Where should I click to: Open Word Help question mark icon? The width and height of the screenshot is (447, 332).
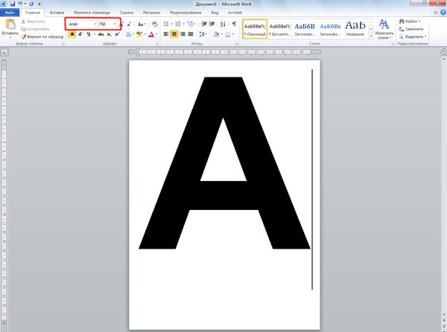(443, 12)
